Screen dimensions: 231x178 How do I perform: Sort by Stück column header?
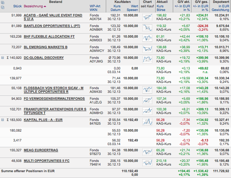point(17,6)
